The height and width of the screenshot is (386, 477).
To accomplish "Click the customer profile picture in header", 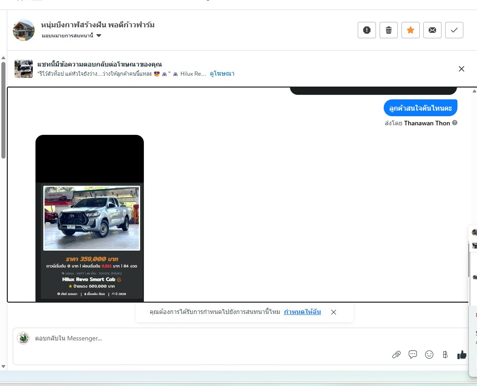I will (x=24, y=30).
